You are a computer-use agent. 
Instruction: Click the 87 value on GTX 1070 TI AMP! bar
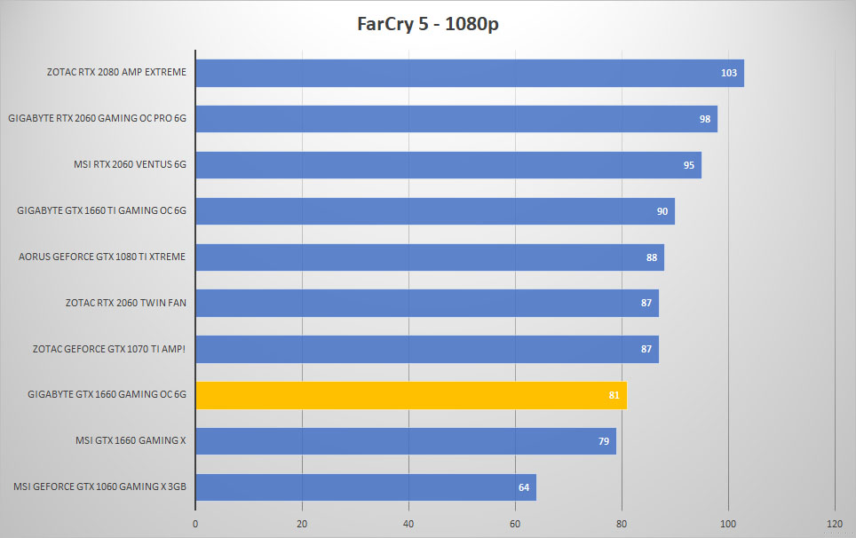click(x=646, y=349)
